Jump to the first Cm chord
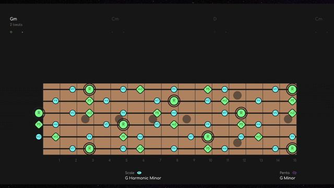This screenshot has width=334, height=188. point(115,19)
